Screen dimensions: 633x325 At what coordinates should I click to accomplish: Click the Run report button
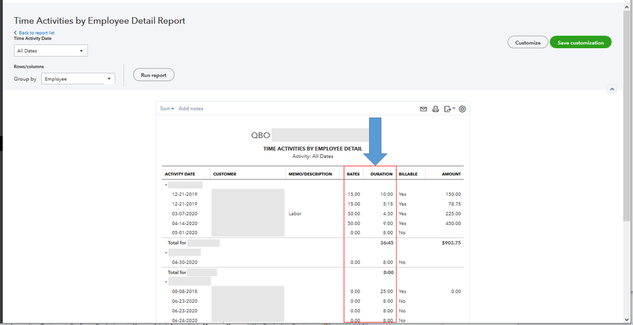153,75
